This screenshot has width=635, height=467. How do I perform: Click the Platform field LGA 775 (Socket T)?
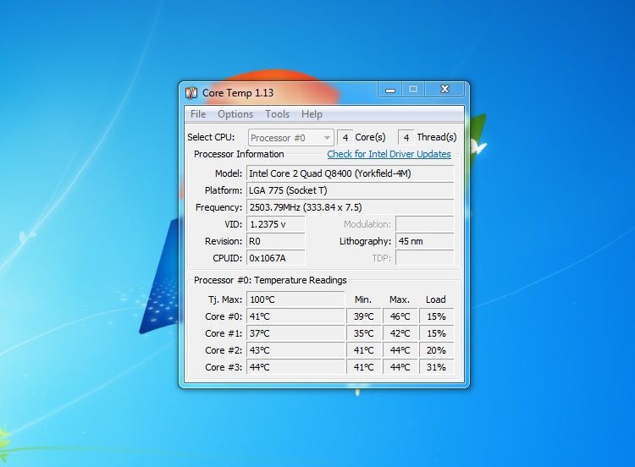pos(350,190)
